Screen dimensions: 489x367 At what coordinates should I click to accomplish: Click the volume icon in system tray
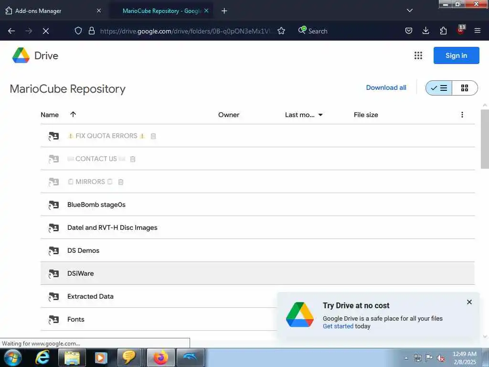(x=440, y=358)
